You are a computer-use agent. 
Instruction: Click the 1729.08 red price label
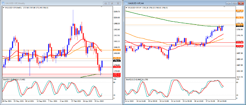tap(117, 67)
